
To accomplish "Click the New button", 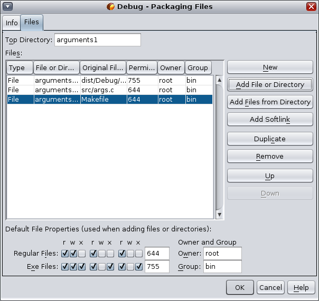I will tap(270, 67).
